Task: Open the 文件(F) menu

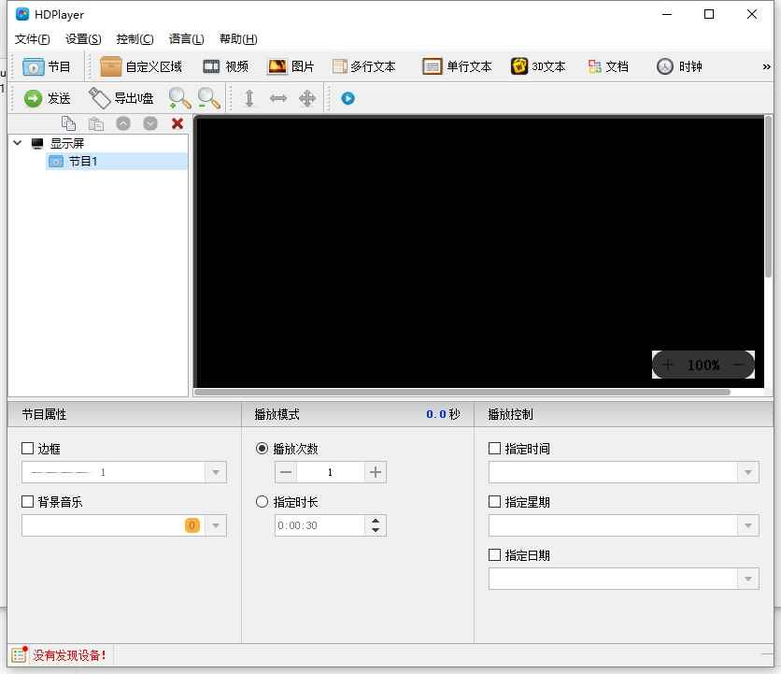Action: click(x=33, y=39)
